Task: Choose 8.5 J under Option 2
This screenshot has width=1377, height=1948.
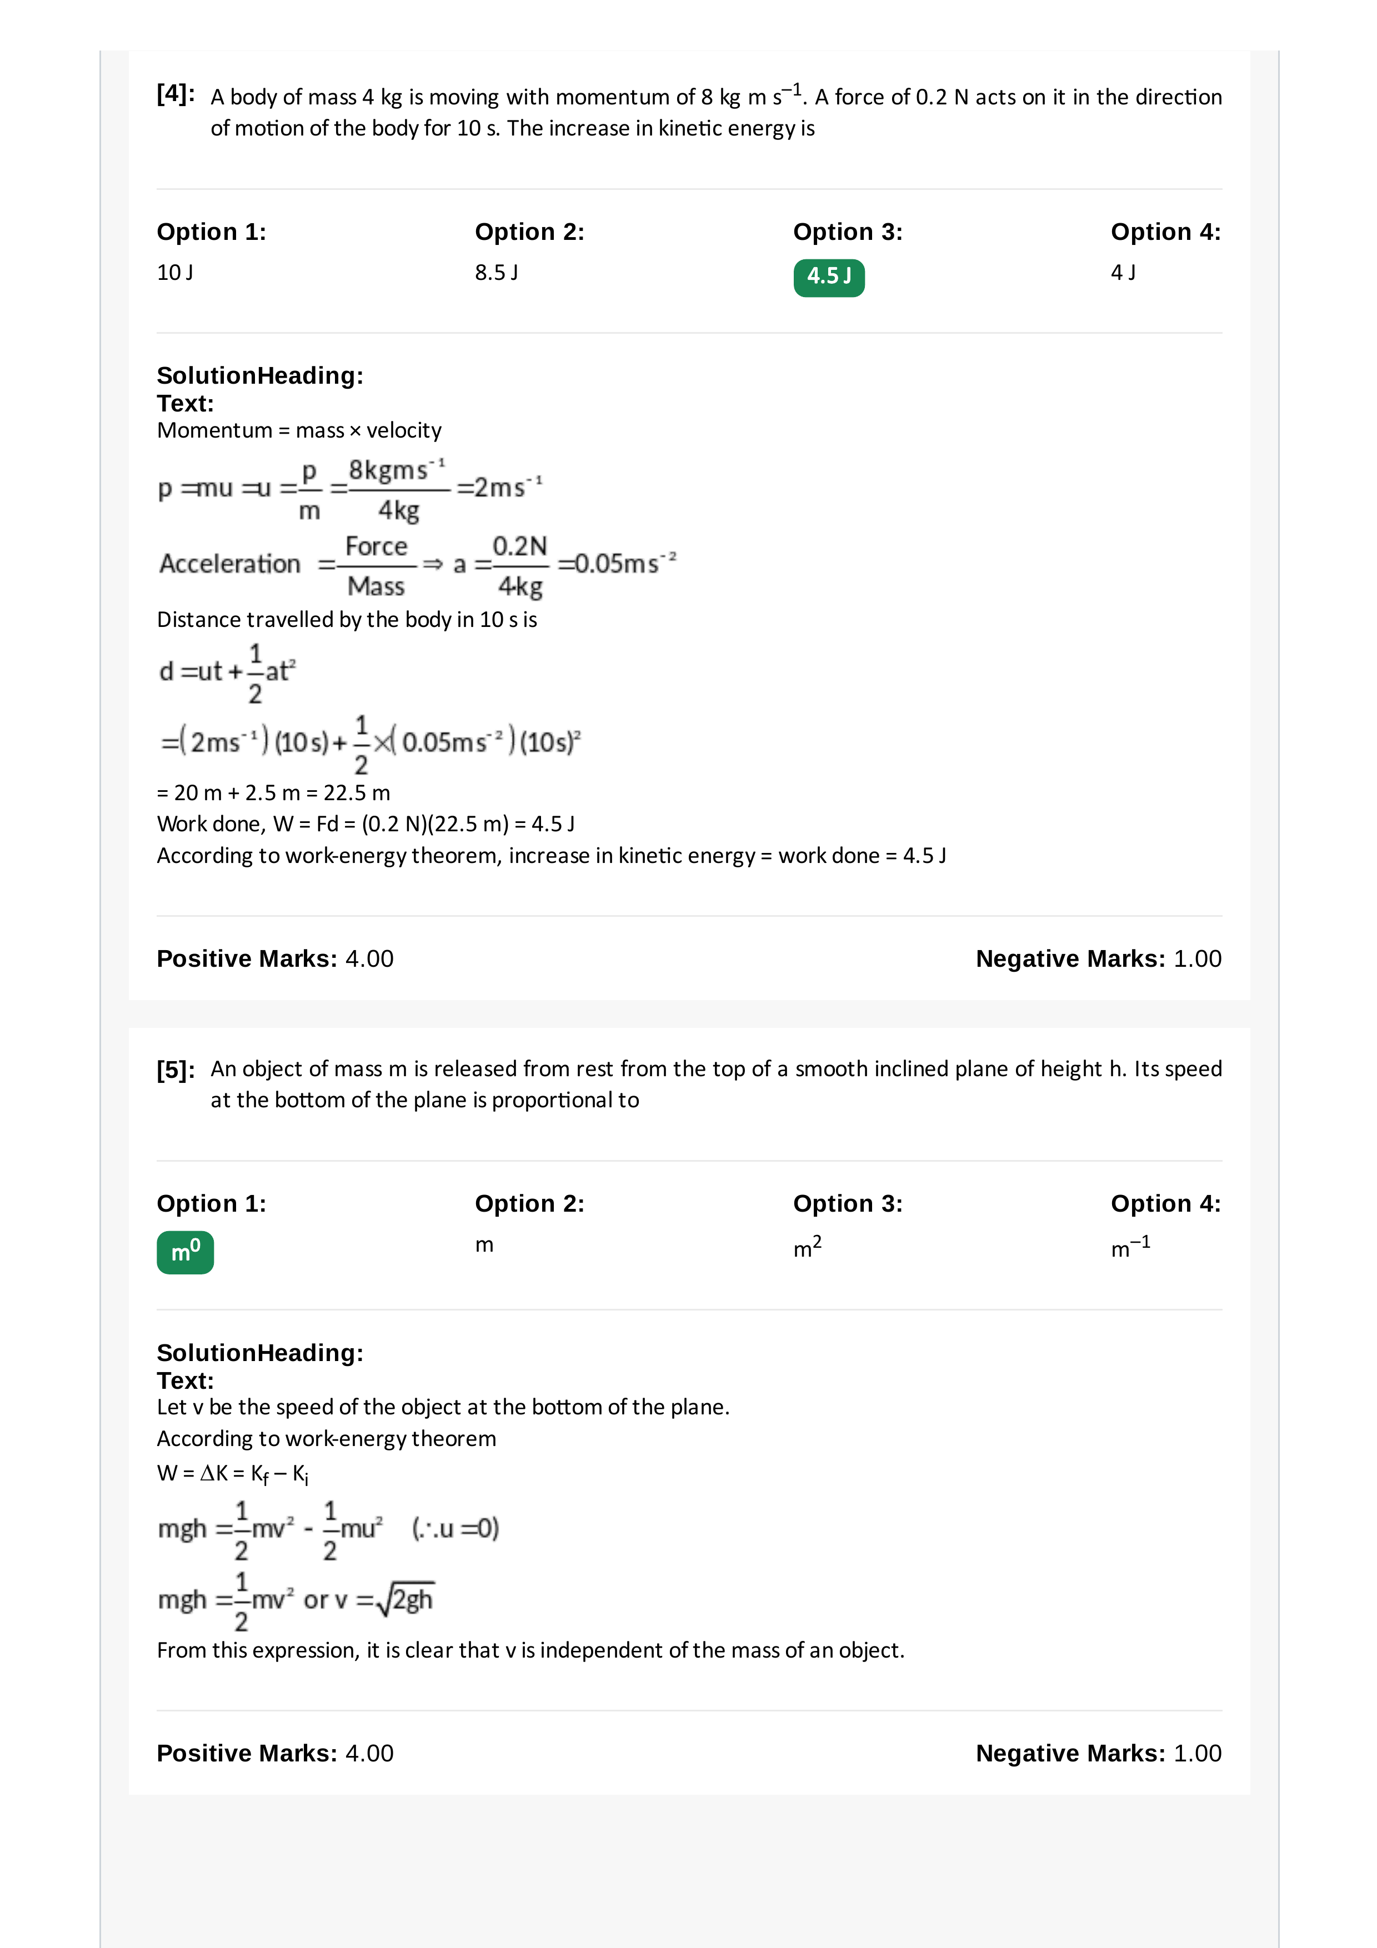Action: click(x=497, y=272)
